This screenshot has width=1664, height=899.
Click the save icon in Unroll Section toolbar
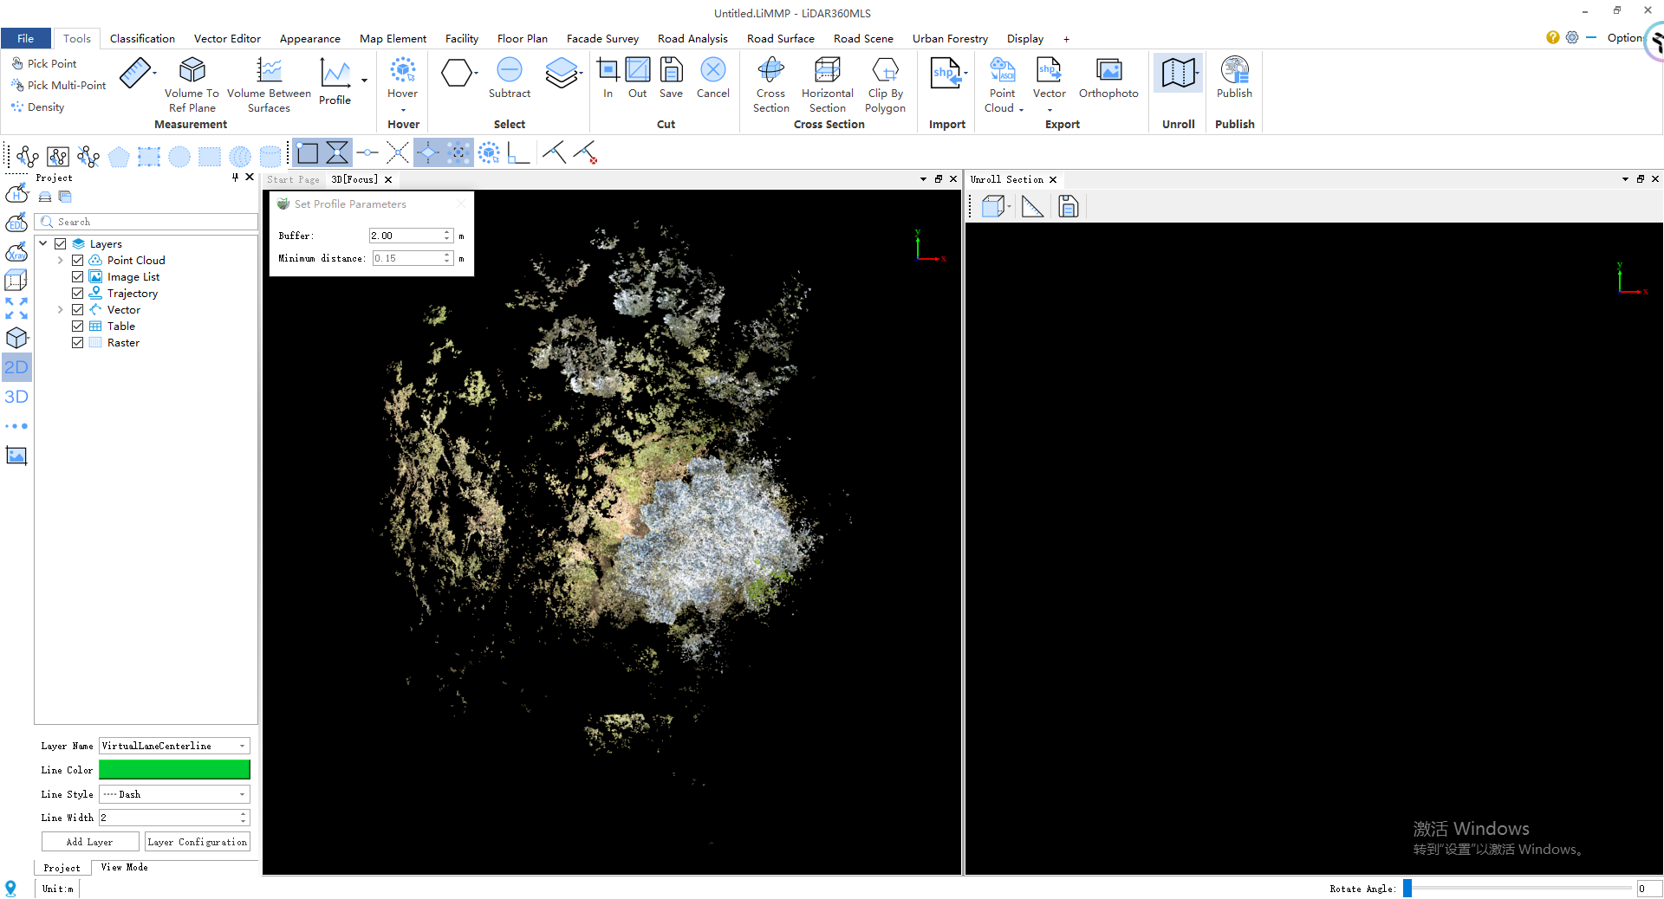1069,206
